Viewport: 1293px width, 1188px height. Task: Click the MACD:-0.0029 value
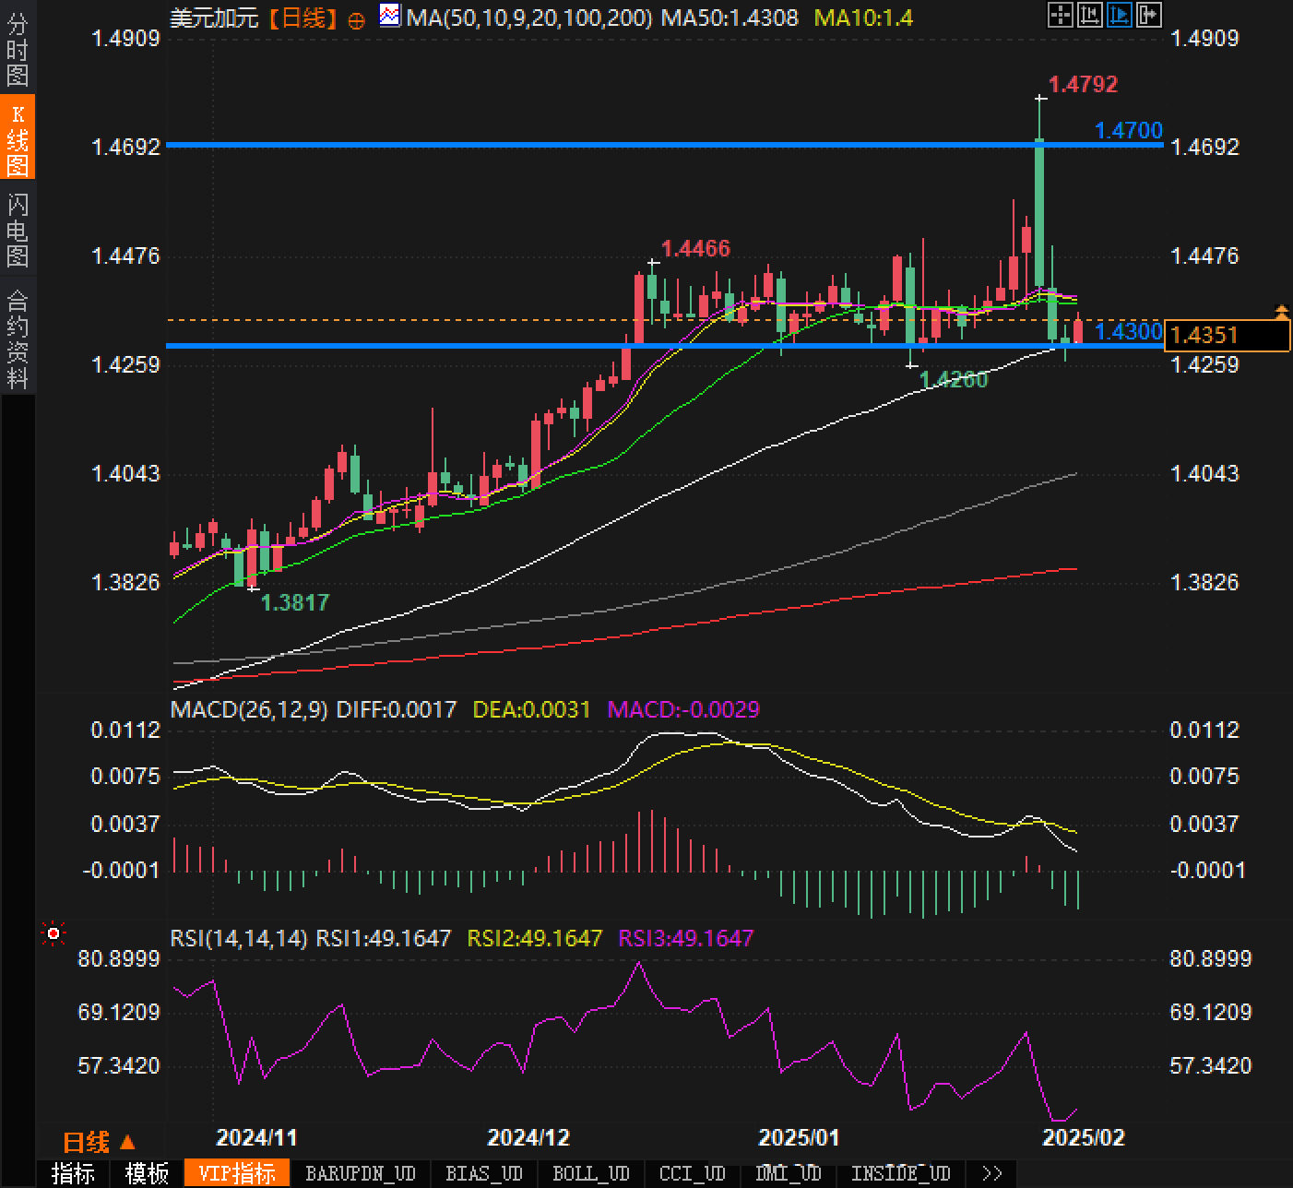(x=683, y=709)
